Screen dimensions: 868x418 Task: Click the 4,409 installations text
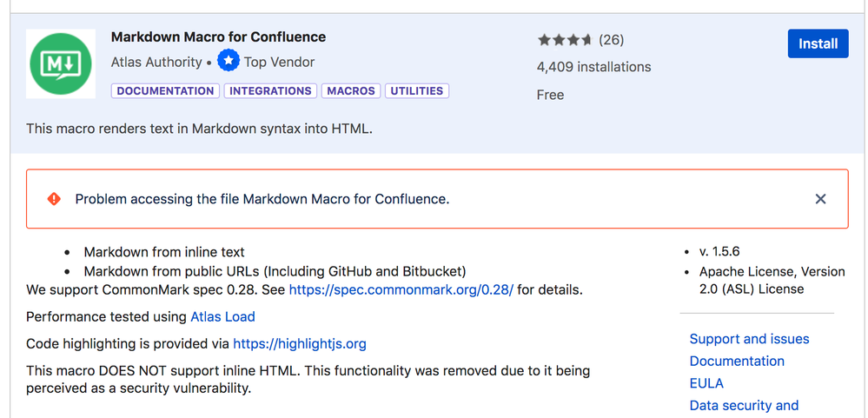pos(594,67)
